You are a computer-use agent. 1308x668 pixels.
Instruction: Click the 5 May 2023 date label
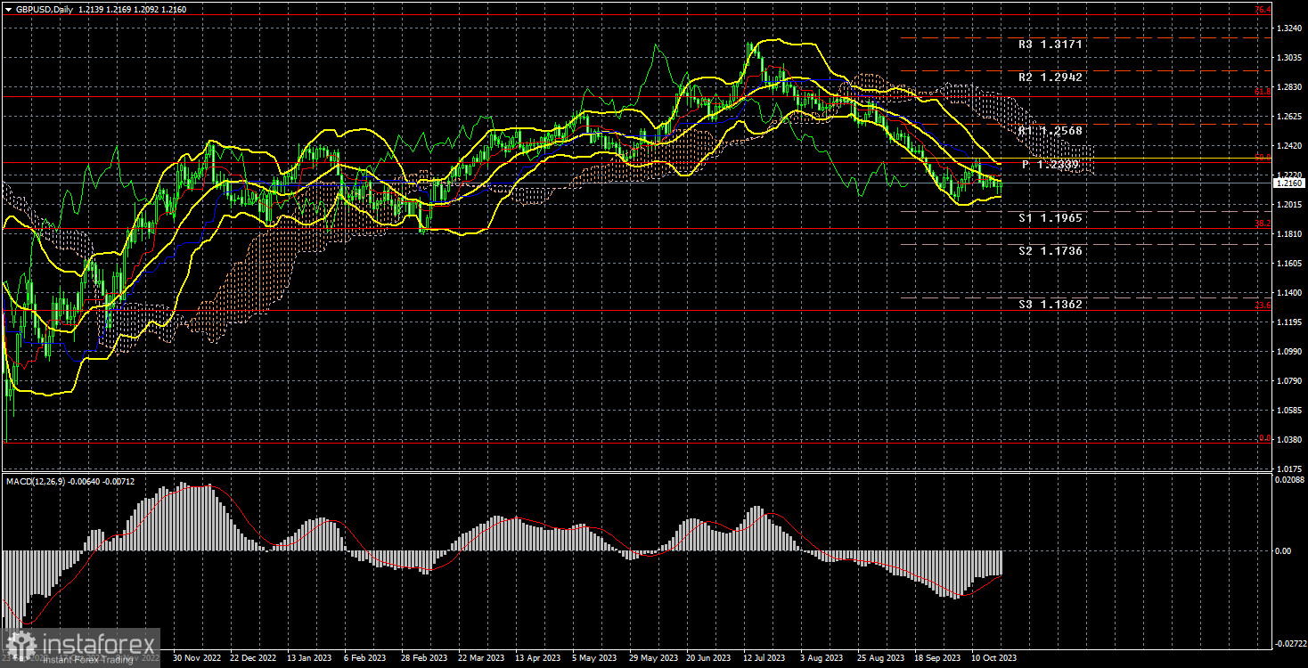click(x=595, y=658)
